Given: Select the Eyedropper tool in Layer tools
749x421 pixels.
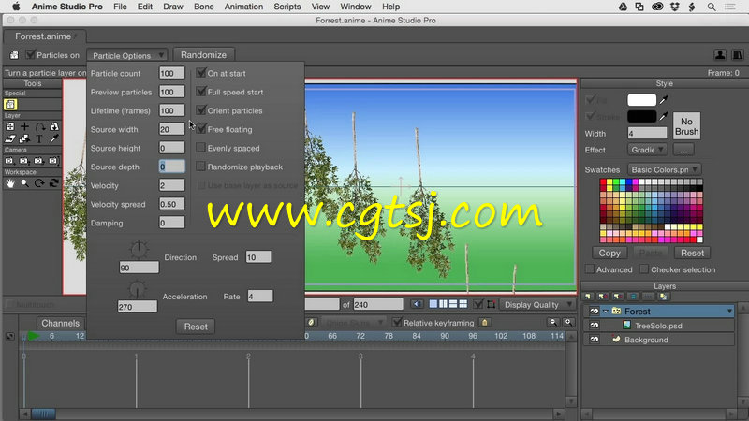Looking at the screenshot, I should click(54, 138).
